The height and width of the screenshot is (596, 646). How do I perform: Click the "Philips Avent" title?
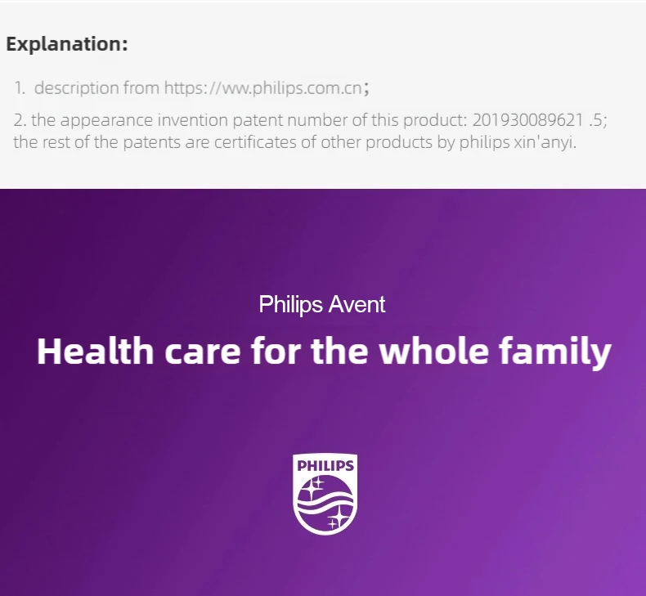[321, 305]
